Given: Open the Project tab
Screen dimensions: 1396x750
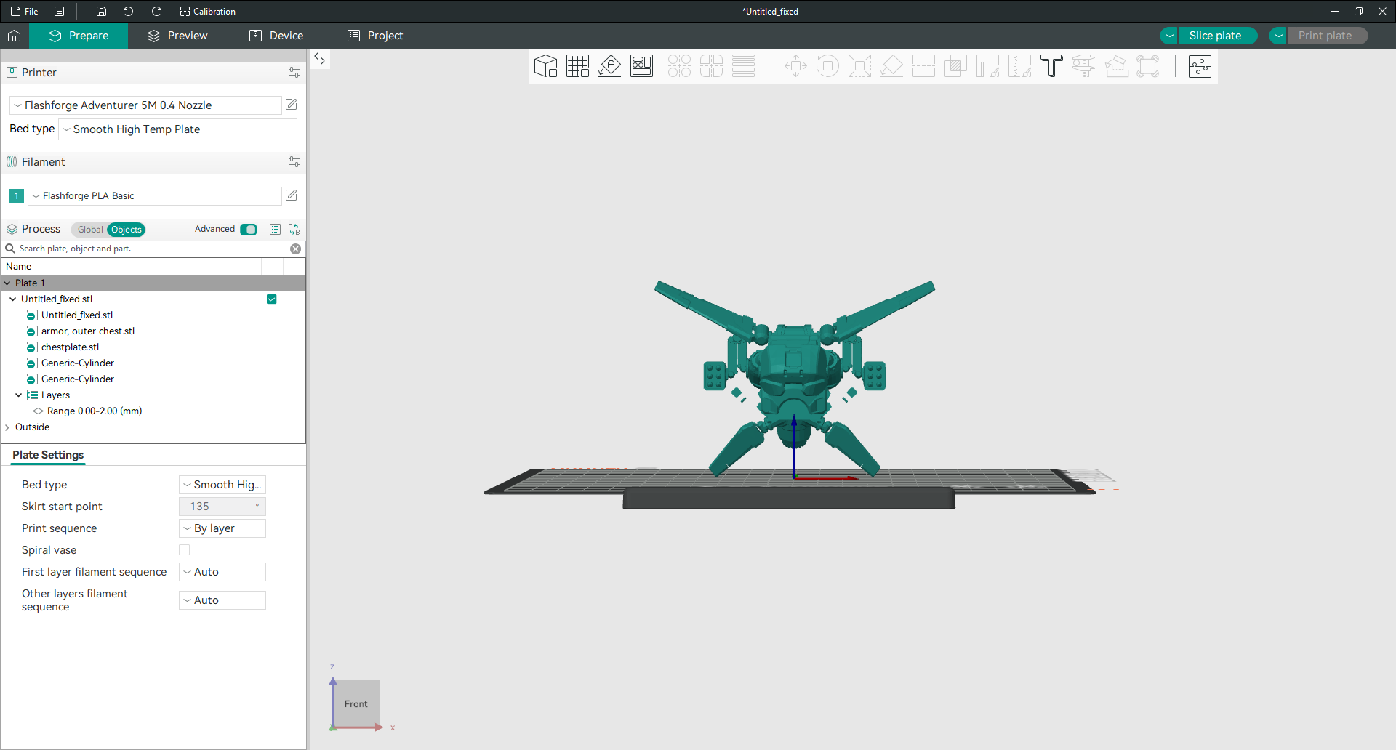Looking at the screenshot, I should pos(375,36).
